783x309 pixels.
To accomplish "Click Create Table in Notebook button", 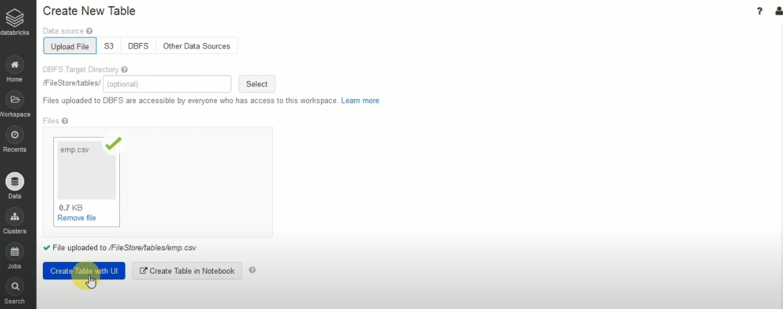I will (x=187, y=271).
